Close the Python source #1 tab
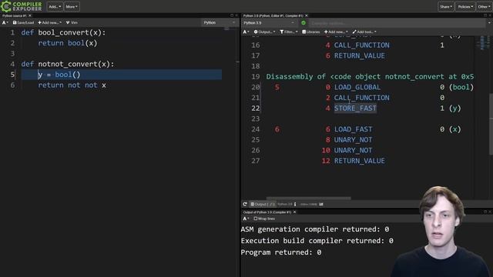This screenshot has height=277, width=493. 30,15
